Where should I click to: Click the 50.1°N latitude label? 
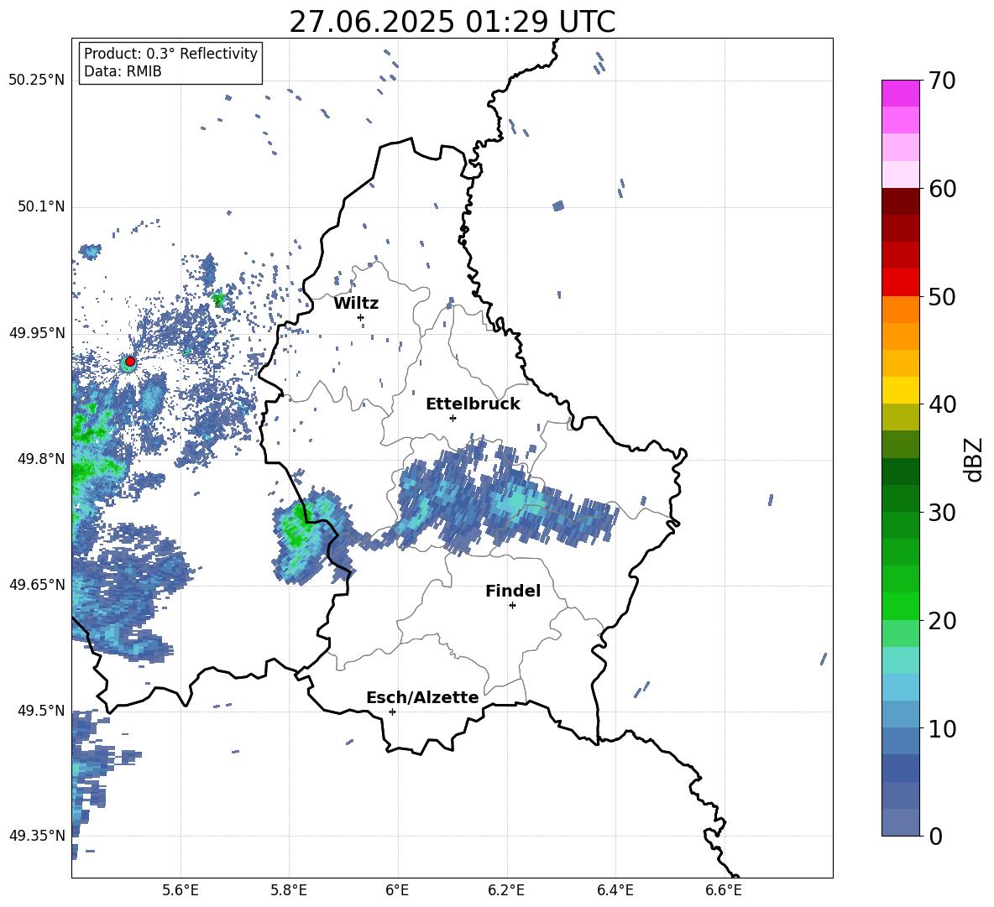pyautogui.click(x=41, y=207)
